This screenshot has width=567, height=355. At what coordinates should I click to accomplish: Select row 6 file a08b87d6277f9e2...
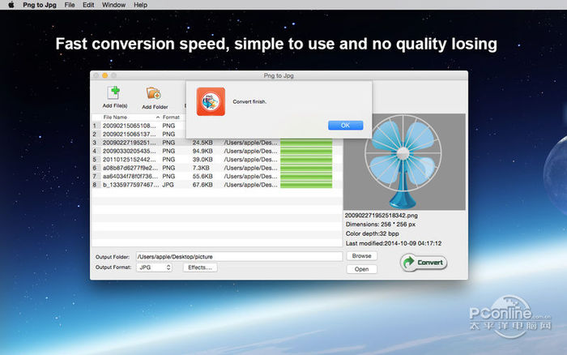tap(130, 168)
